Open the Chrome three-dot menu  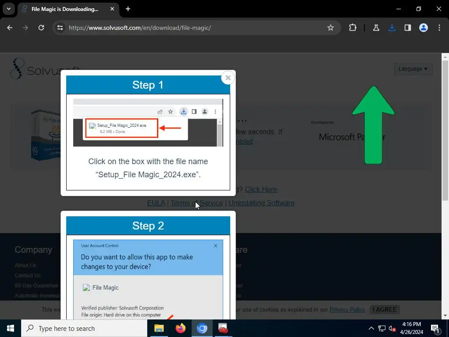pyautogui.click(x=439, y=28)
